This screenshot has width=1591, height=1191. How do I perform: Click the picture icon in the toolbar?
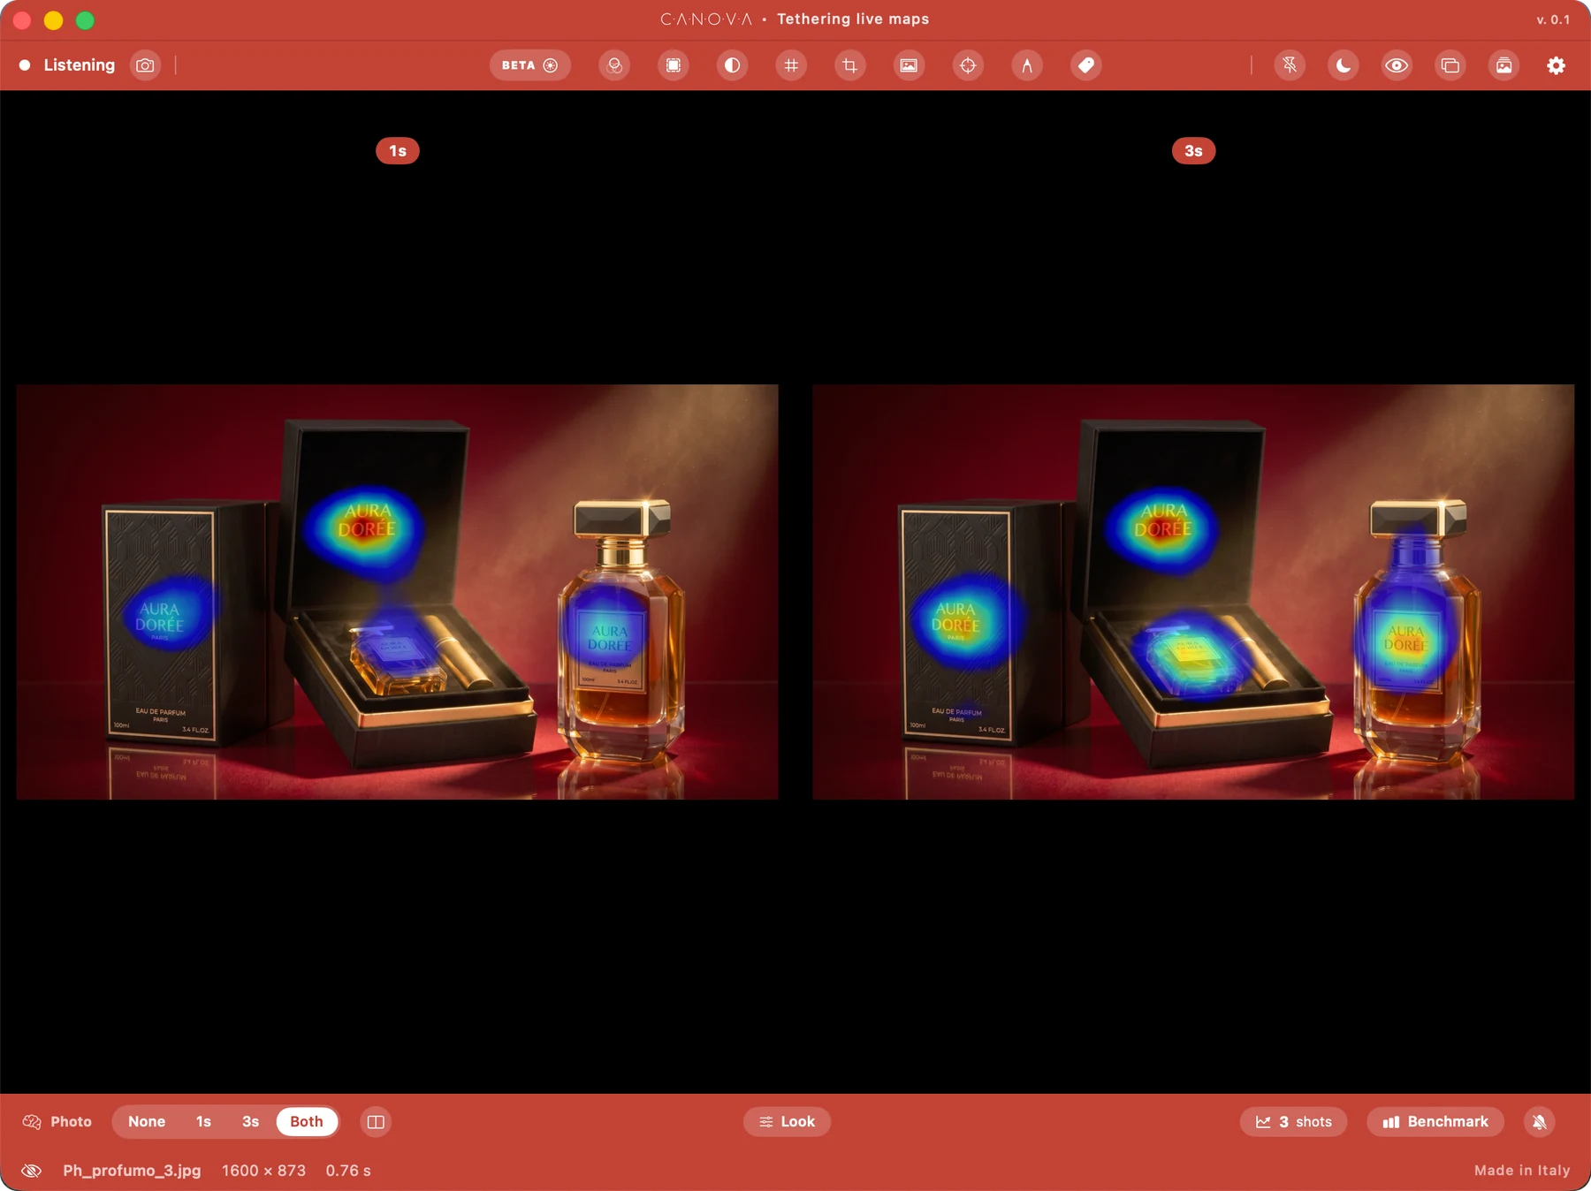(x=909, y=65)
